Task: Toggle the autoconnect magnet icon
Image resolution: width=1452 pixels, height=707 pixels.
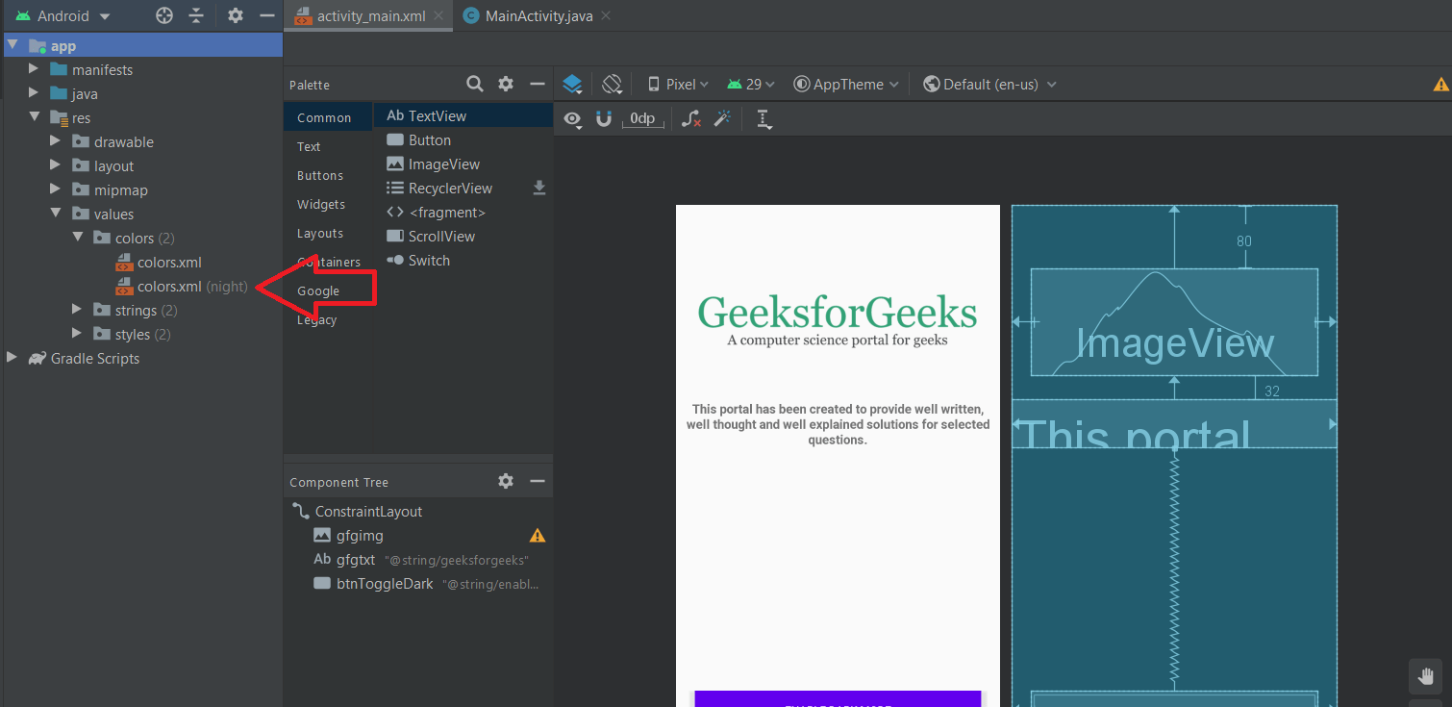Action: coord(604,119)
